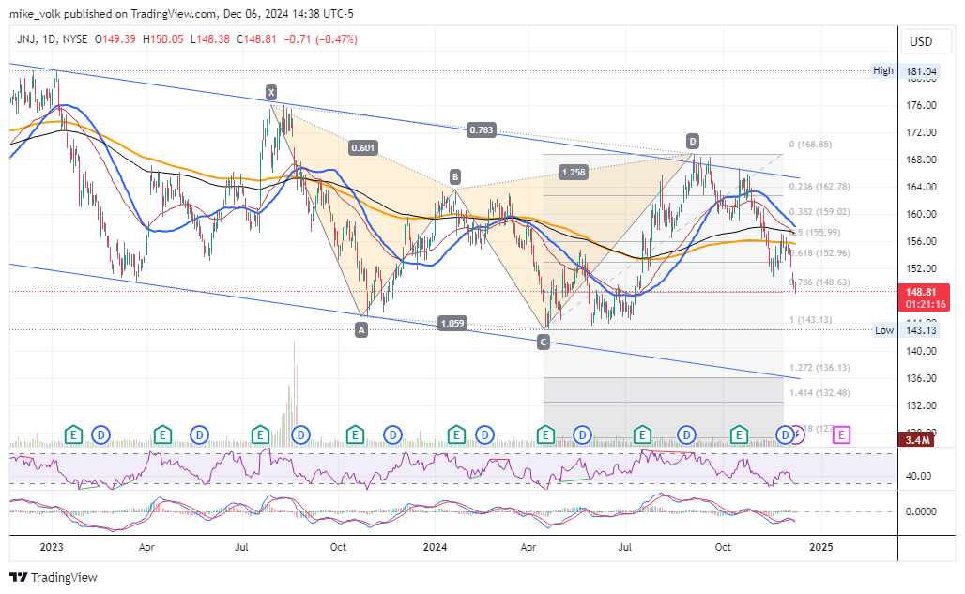Image resolution: width=965 pixels, height=594 pixels.
Task: Open the April 2023 earnings E marker
Action: 162,435
